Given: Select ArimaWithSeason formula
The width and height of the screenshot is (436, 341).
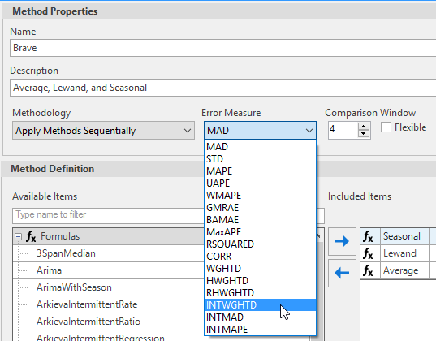Looking at the screenshot, I should point(74,287).
